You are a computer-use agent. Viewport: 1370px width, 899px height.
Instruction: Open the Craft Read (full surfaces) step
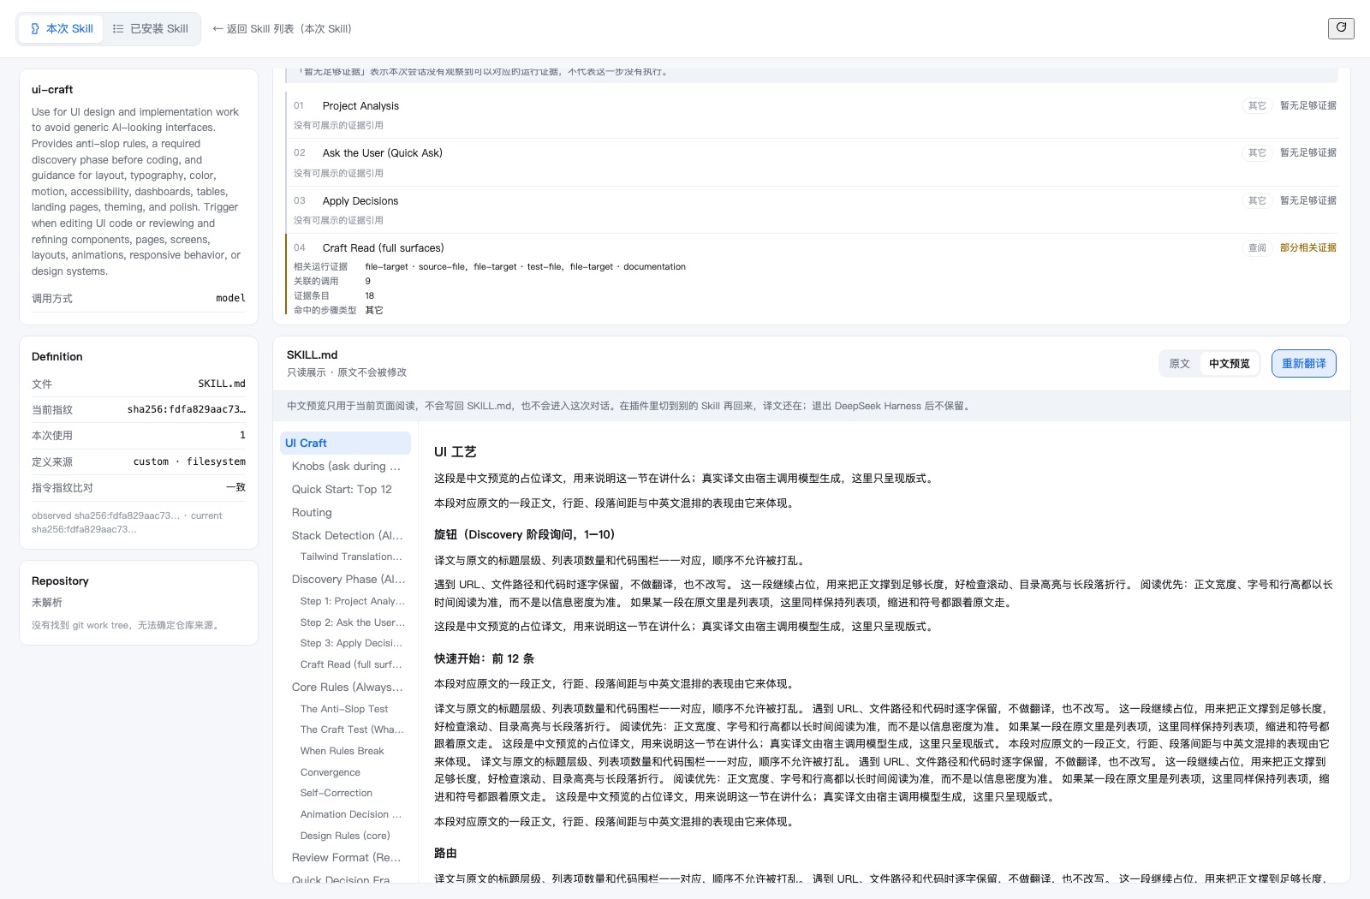(x=812, y=274)
